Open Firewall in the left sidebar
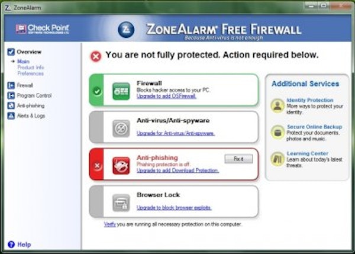 pyautogui.click(x=25, y=85)
